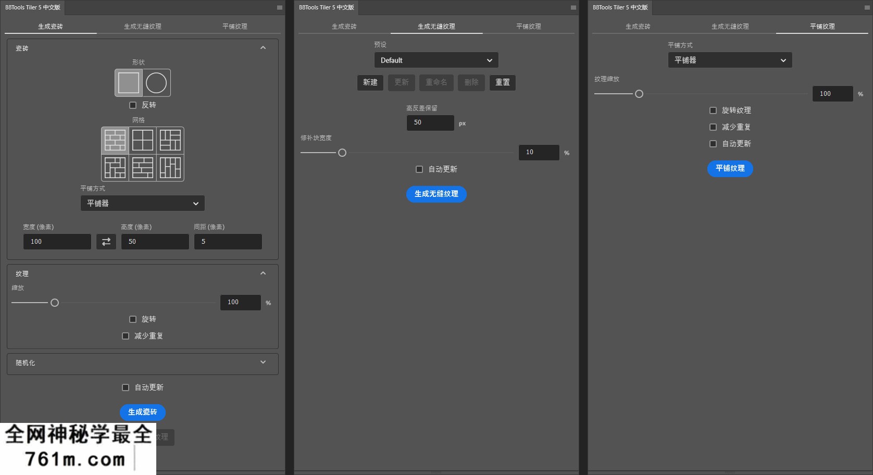The image size is (873, 475).
Task: Click the blue 平铺纹理 button
Action: pos(730,168)
